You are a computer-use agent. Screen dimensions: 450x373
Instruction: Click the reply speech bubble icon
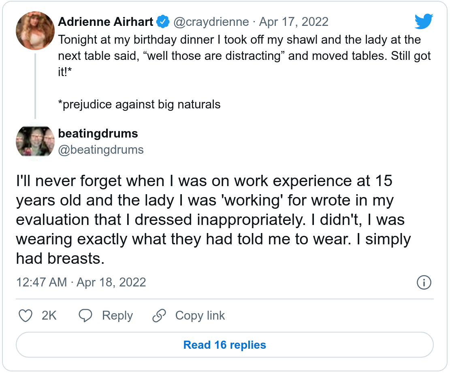coord(86,316)
